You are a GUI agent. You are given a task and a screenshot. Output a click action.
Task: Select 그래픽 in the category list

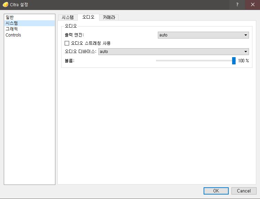click(x=12, y=29)
